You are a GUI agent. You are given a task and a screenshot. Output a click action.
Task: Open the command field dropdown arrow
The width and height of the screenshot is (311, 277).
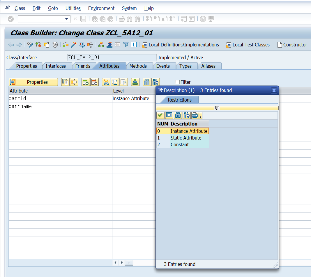[x=67, y=19]
